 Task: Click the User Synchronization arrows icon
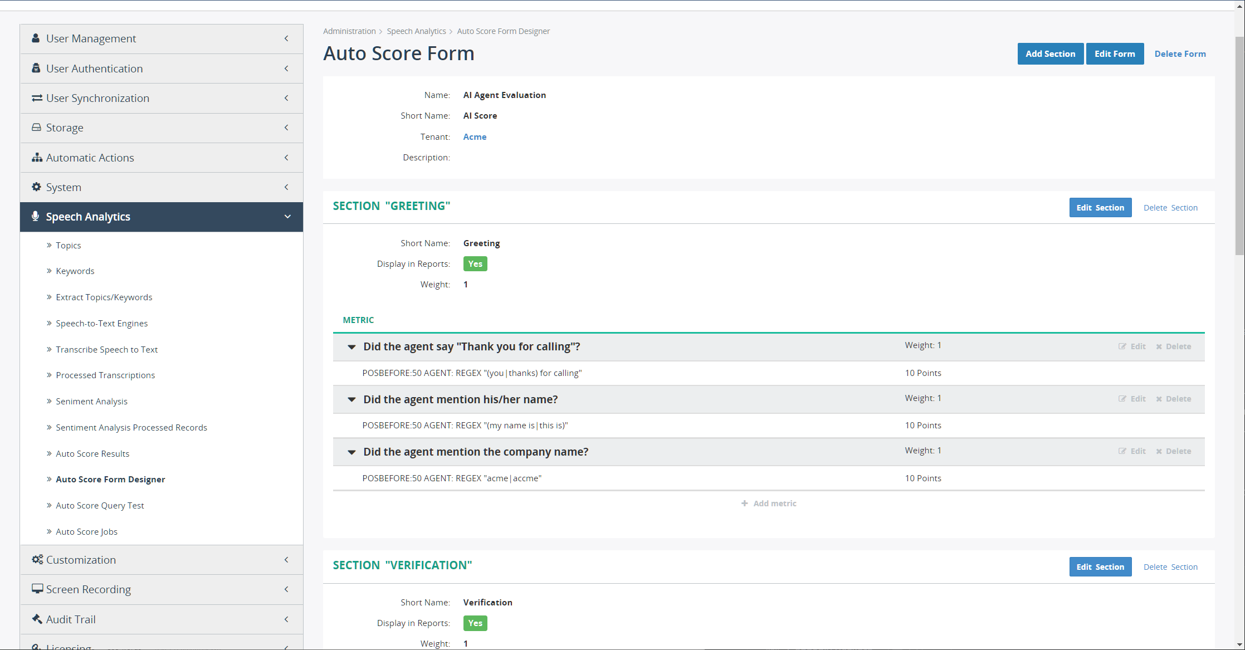coord(37,98)
